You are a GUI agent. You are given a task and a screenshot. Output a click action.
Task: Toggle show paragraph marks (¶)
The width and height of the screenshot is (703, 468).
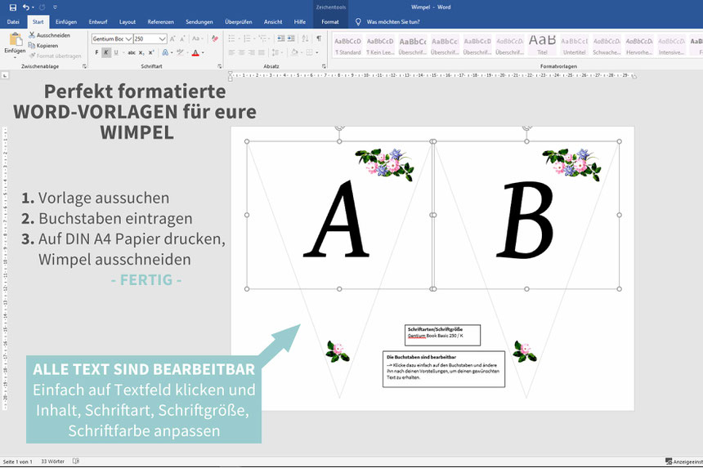(x=319, y=38)
